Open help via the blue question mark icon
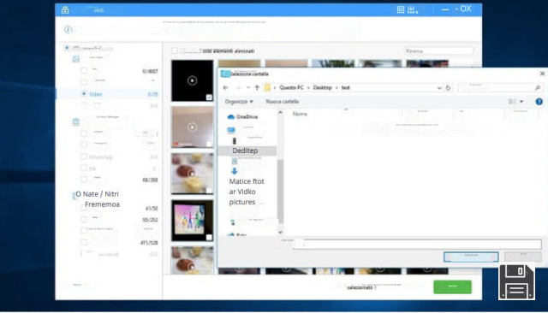Image resolution: width=548 pixels, height=313 pixels. click(539, 102)
